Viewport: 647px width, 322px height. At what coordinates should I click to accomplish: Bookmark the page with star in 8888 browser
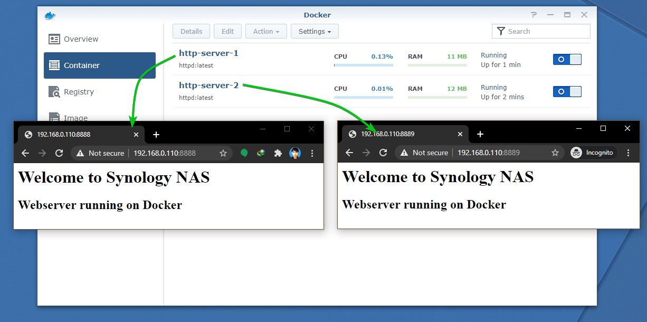tap(223, 153)
